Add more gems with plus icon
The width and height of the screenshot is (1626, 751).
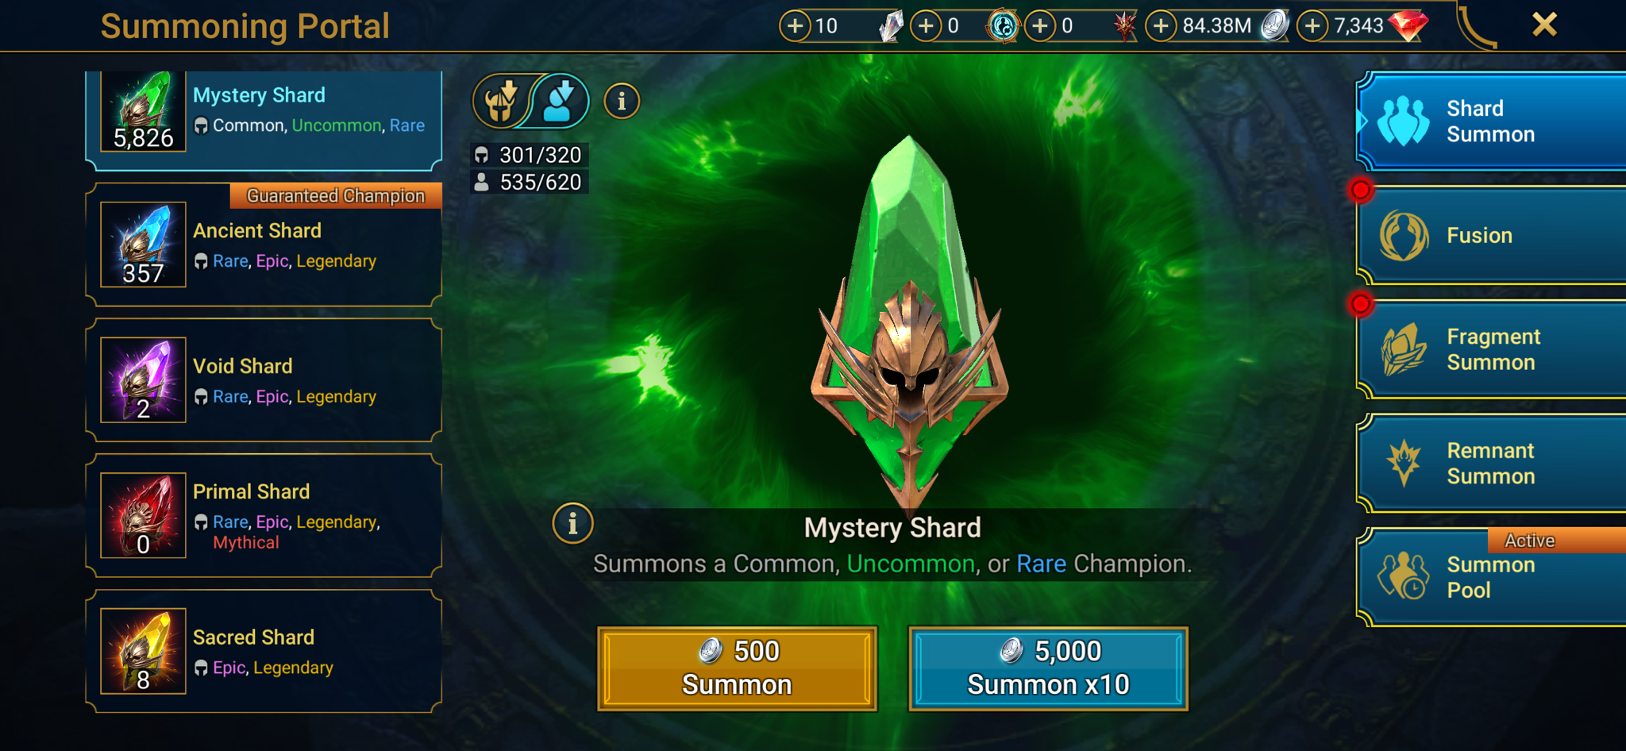1313,25
